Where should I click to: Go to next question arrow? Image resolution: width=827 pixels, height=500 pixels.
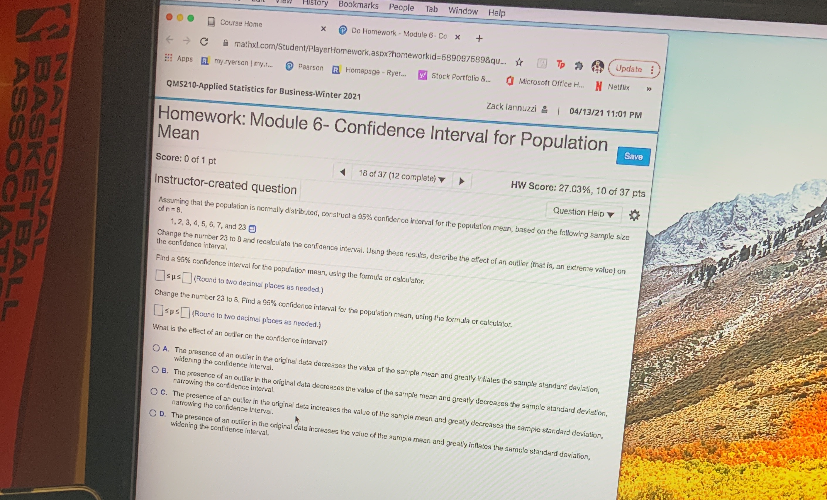pyautogui.click(x=462, y=181)
